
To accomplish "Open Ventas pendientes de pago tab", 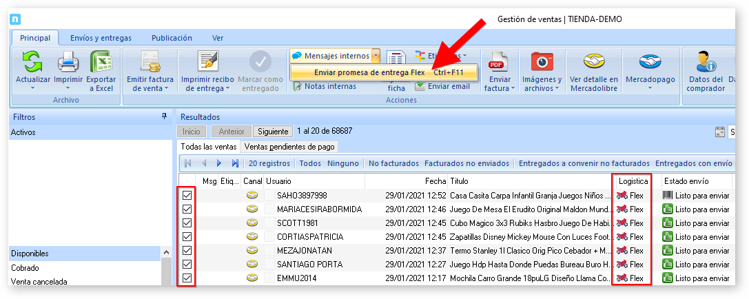I will [x=289, y=146].
